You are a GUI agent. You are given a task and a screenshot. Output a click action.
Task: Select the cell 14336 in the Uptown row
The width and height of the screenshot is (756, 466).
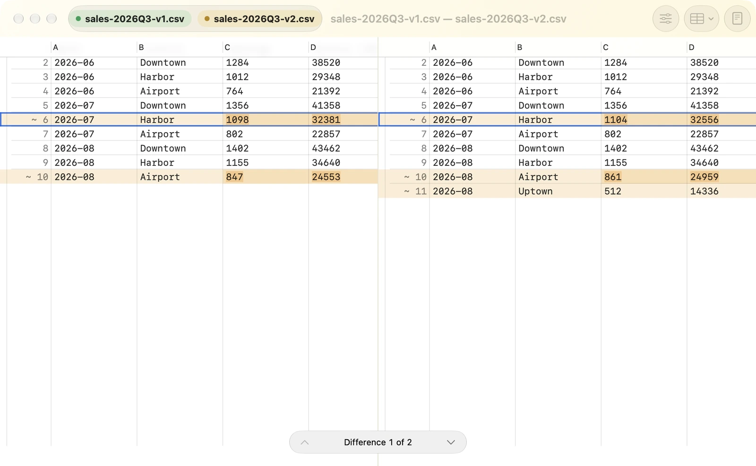click(x=704, y=191)
